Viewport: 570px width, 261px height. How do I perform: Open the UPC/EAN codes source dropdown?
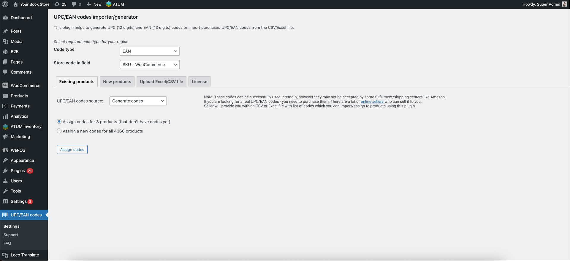(x=138, y=101)
